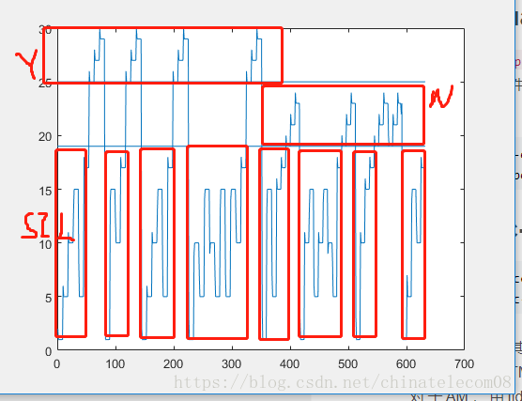Click the x-axis tick label 600
522x401 pixels.
(407, 364)
